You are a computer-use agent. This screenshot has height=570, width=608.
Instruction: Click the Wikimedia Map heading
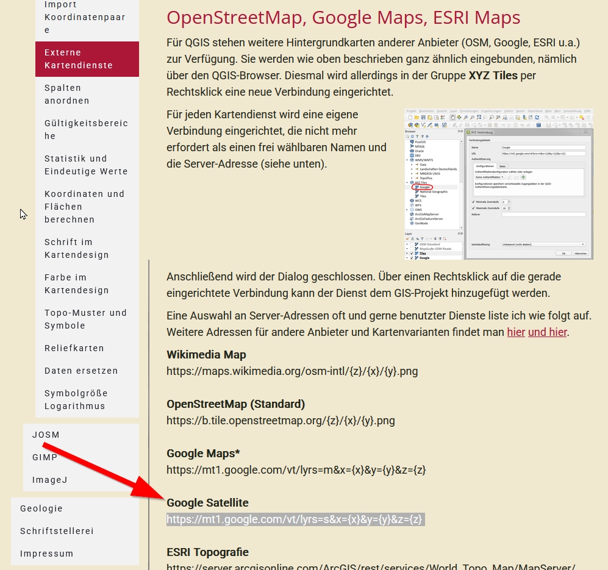(206, 355)
